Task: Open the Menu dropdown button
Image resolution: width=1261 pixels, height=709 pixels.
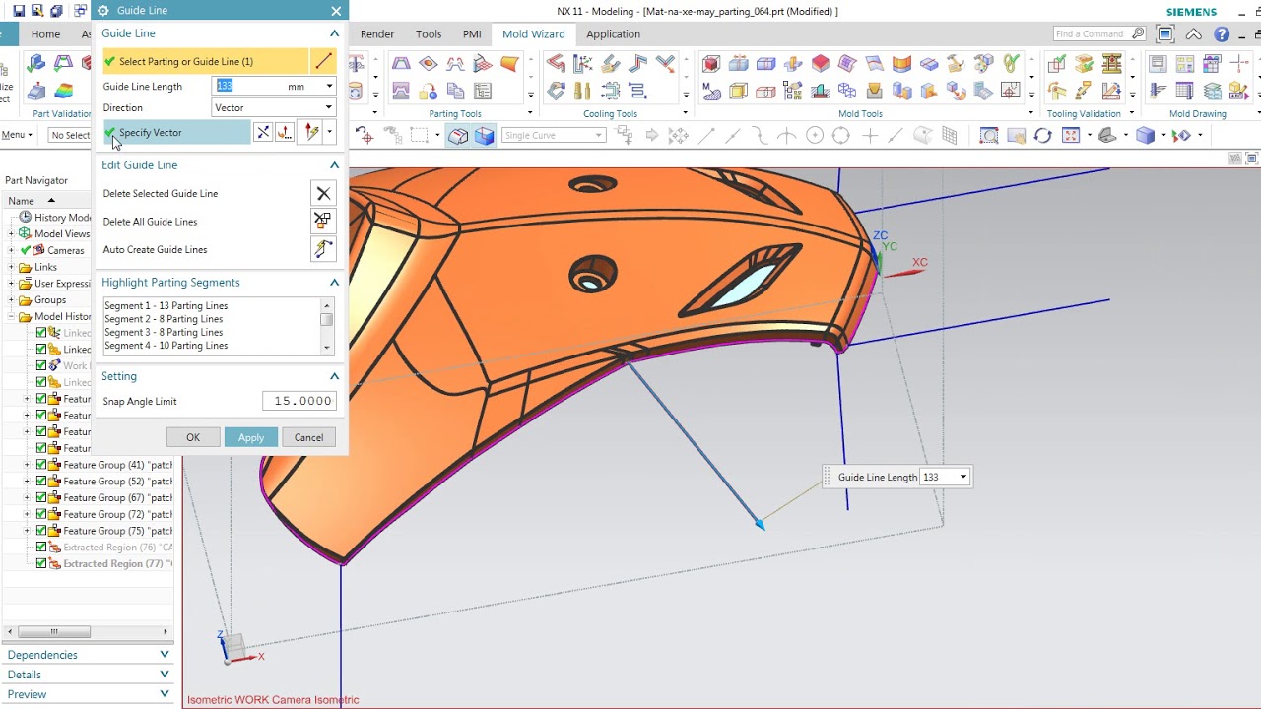Action: 17,135
